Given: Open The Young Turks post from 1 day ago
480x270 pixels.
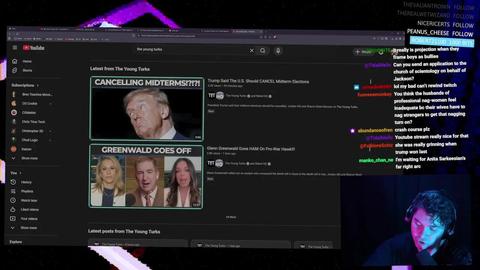Looking at the screenshot, I should point(241,245).
